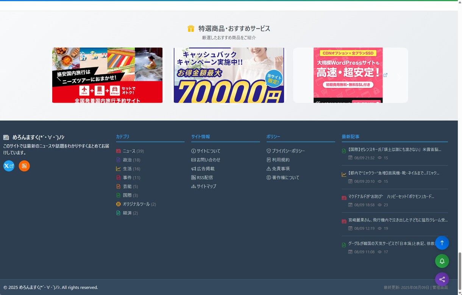Viewport: 462px width, 295px height.
Task: Open the ミャクラー急増 latest article
Action: coord(394,173)
